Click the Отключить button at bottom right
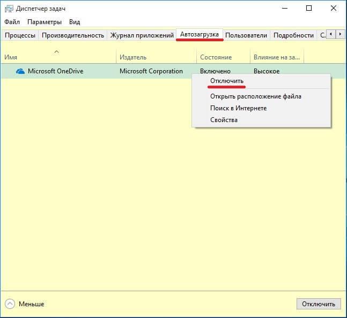Screen dimensions: 347x318 pos(319,304)
